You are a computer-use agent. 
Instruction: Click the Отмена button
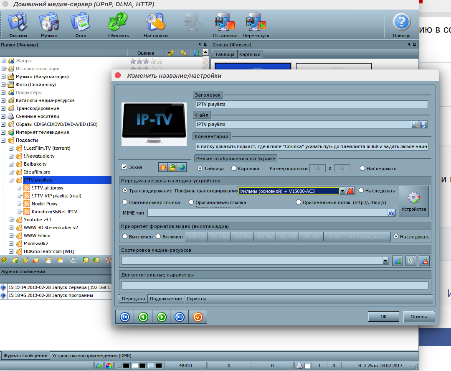(x=418, y=317)
